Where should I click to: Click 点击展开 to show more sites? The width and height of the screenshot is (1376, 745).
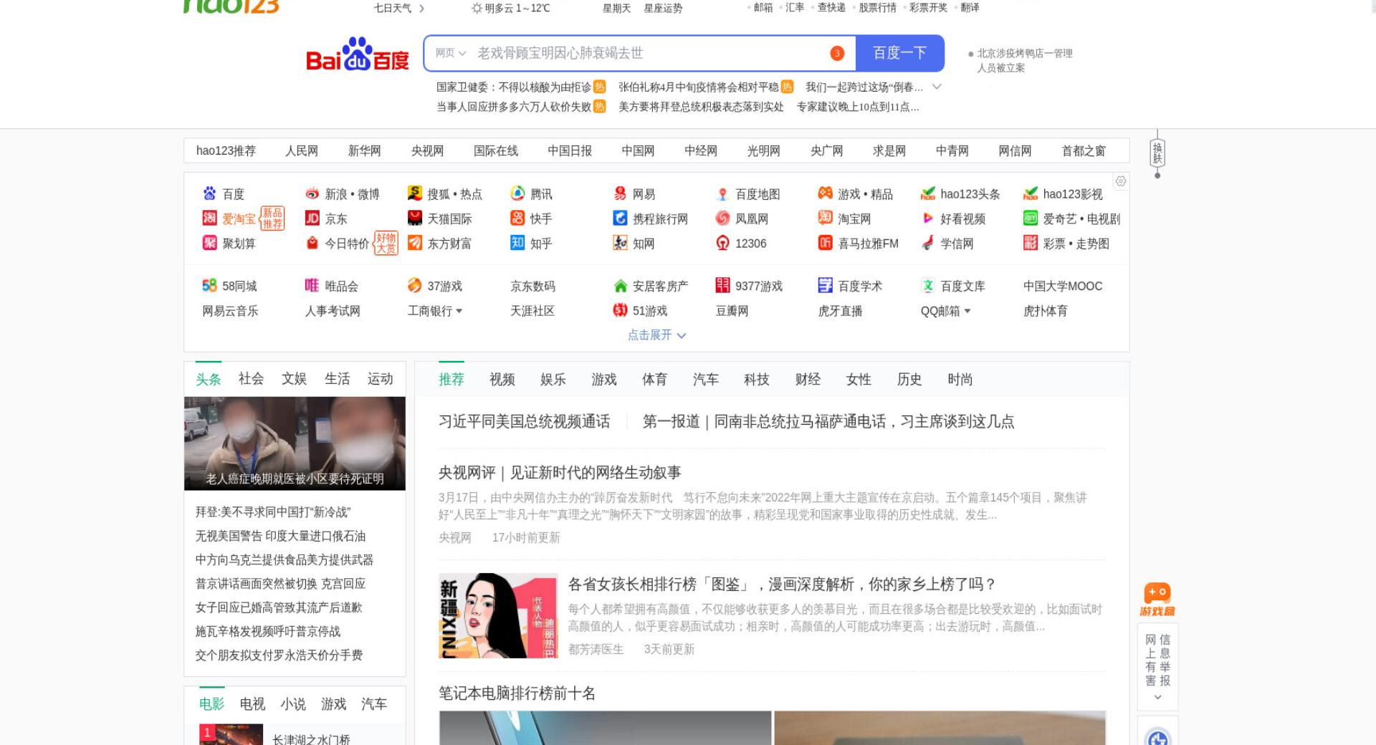coord(656,335)
